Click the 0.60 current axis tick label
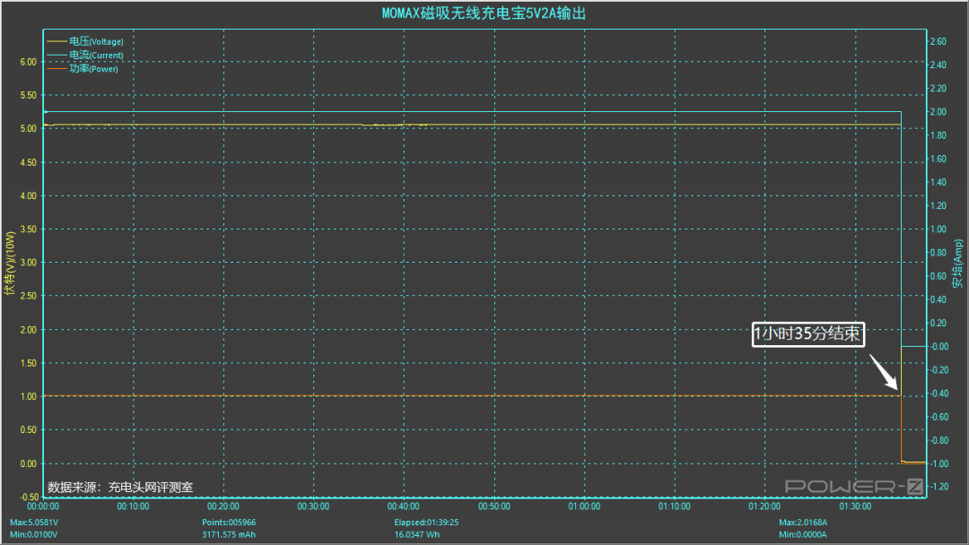 [x=938, y=276]
